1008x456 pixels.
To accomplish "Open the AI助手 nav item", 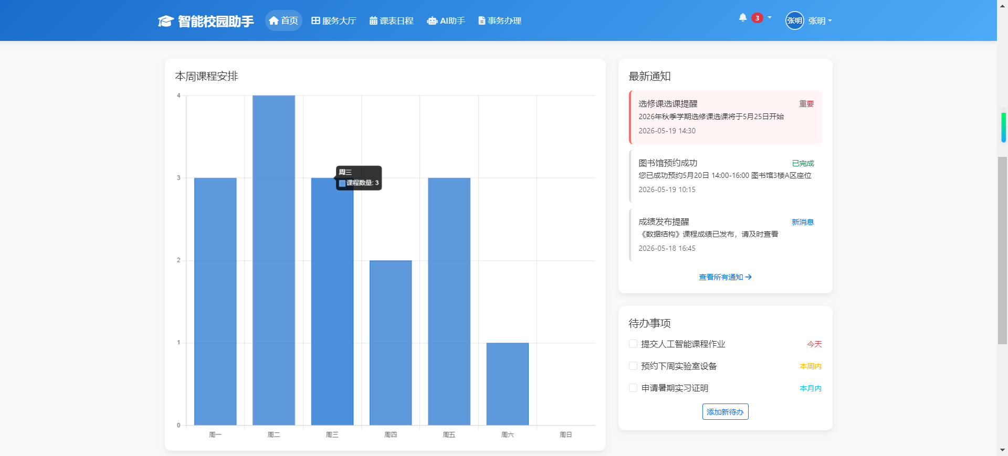I will point(446,20).
